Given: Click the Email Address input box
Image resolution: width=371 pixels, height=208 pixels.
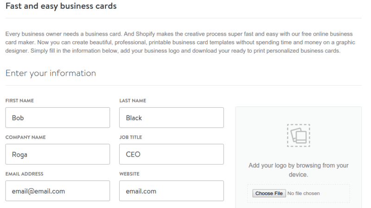Looking at the screenshot, I should tap(58, 191).
